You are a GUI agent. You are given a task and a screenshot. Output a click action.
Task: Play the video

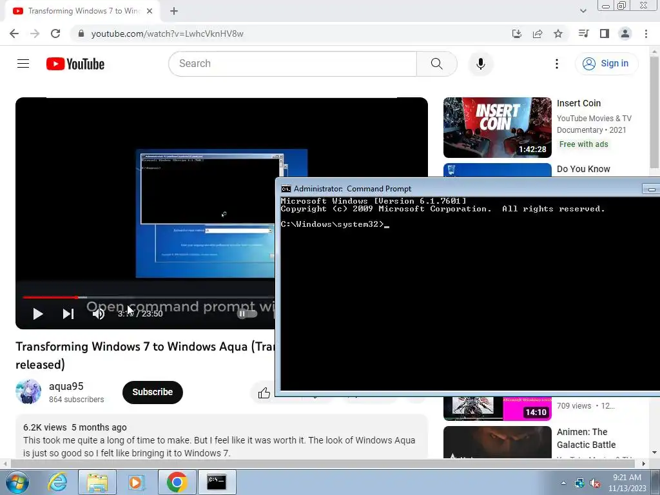click(38, 314)
